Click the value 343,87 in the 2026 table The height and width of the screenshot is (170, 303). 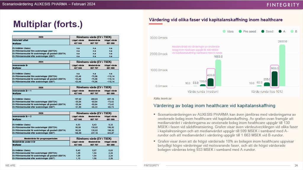111,133
